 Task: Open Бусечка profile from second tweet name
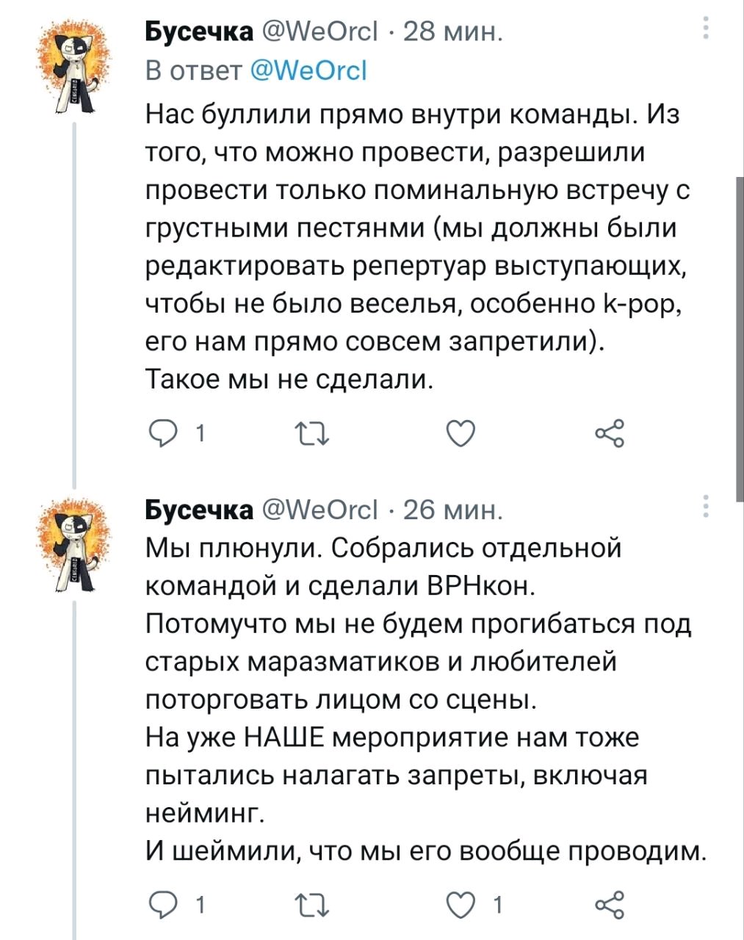pyautogui.click(x=198, y=510)
